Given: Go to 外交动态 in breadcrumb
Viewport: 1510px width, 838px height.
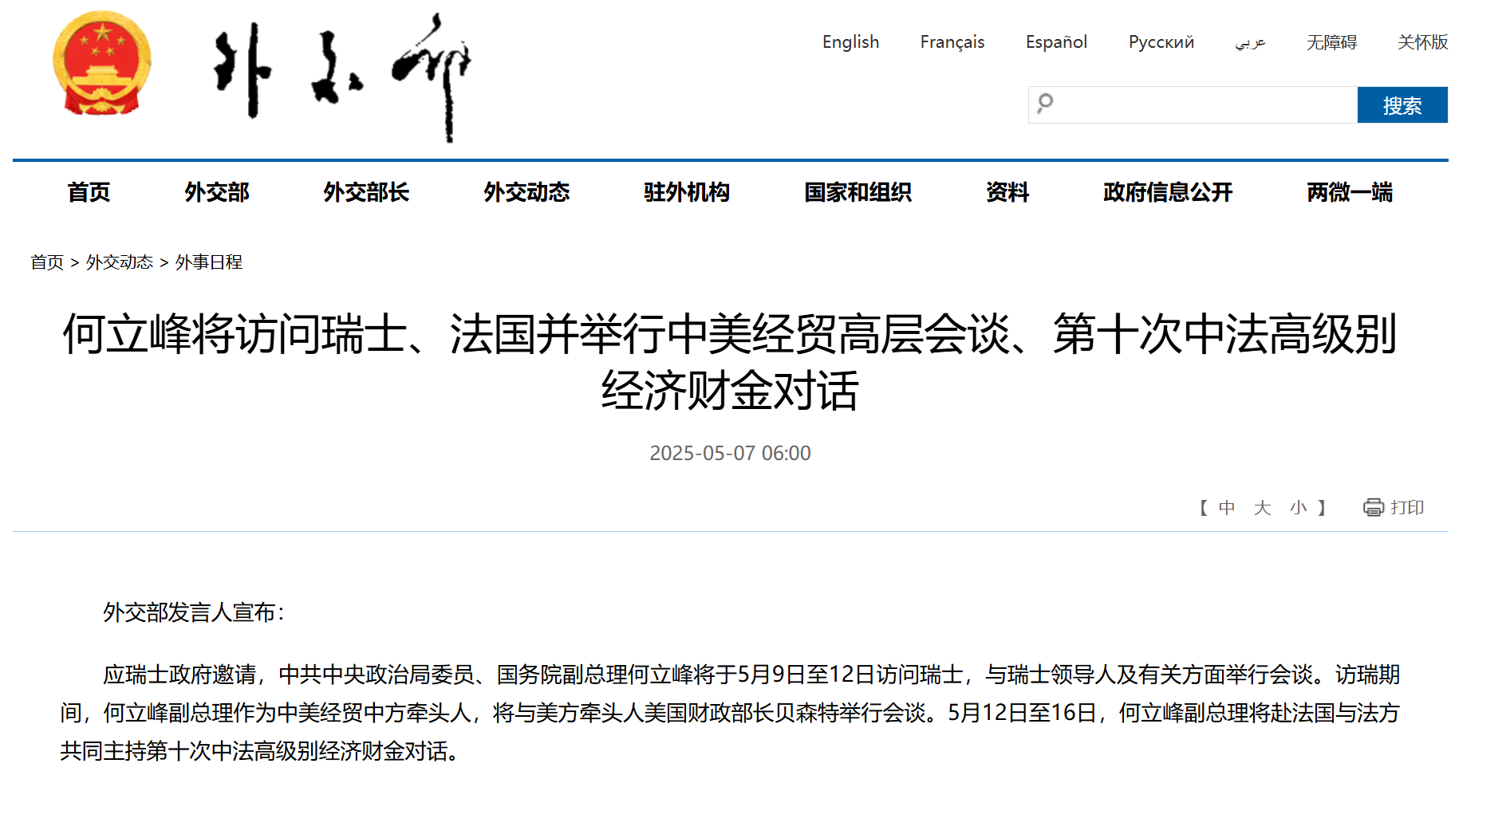Looking at the screenshot, I should 120,262.
